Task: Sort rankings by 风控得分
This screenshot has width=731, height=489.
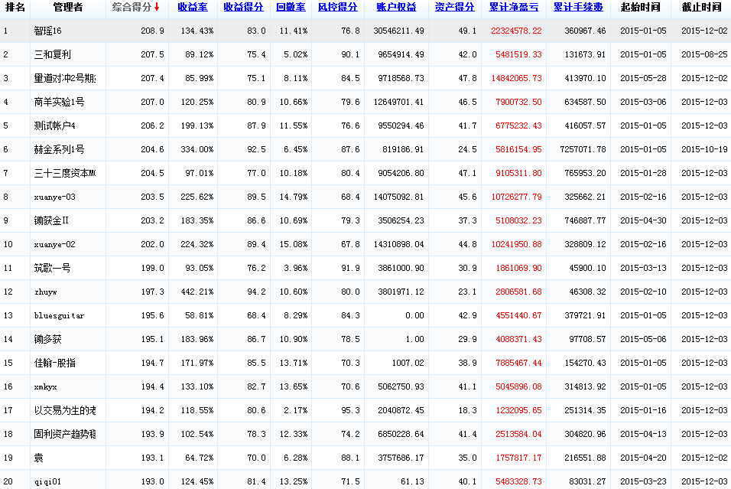Action: [337, 7]
